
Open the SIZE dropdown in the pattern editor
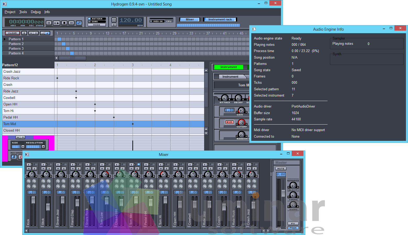pyautogui.click(x=23, y=147)
